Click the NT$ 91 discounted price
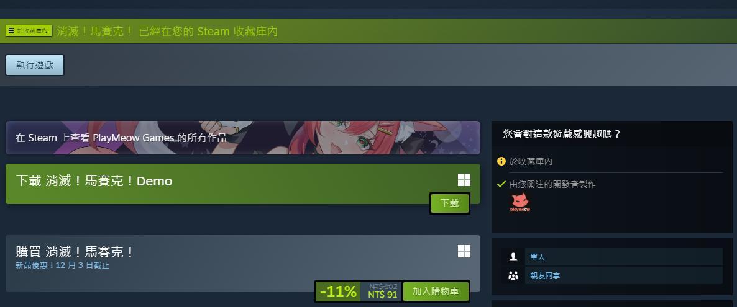The image size is (737, 307). click(x=383, y=295)
